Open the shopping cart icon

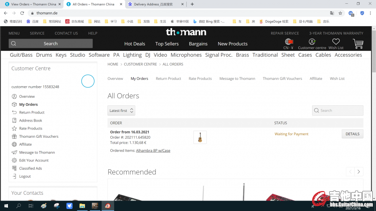coord(358,43)
